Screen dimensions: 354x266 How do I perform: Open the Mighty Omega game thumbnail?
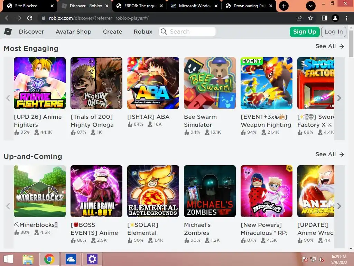click(96, 83)
